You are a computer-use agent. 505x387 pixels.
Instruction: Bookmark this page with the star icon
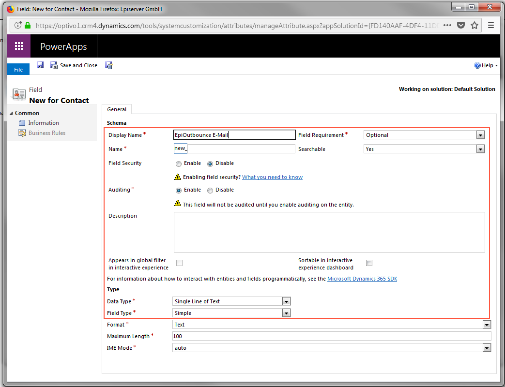pos(474,25)
